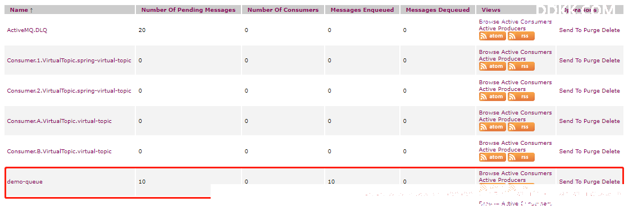This screenshot has width=633, height=206.
Task: Open rss feed for Consumer.1.VirtualTopic.spring-virtual-topic
Action: pyautogui.click(x=521, y=66)
